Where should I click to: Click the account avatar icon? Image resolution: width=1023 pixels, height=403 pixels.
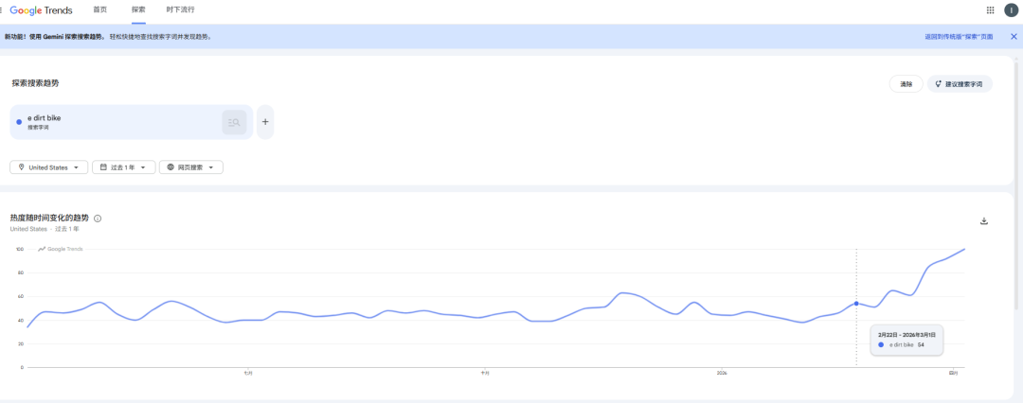click(x=1012, y=9)
